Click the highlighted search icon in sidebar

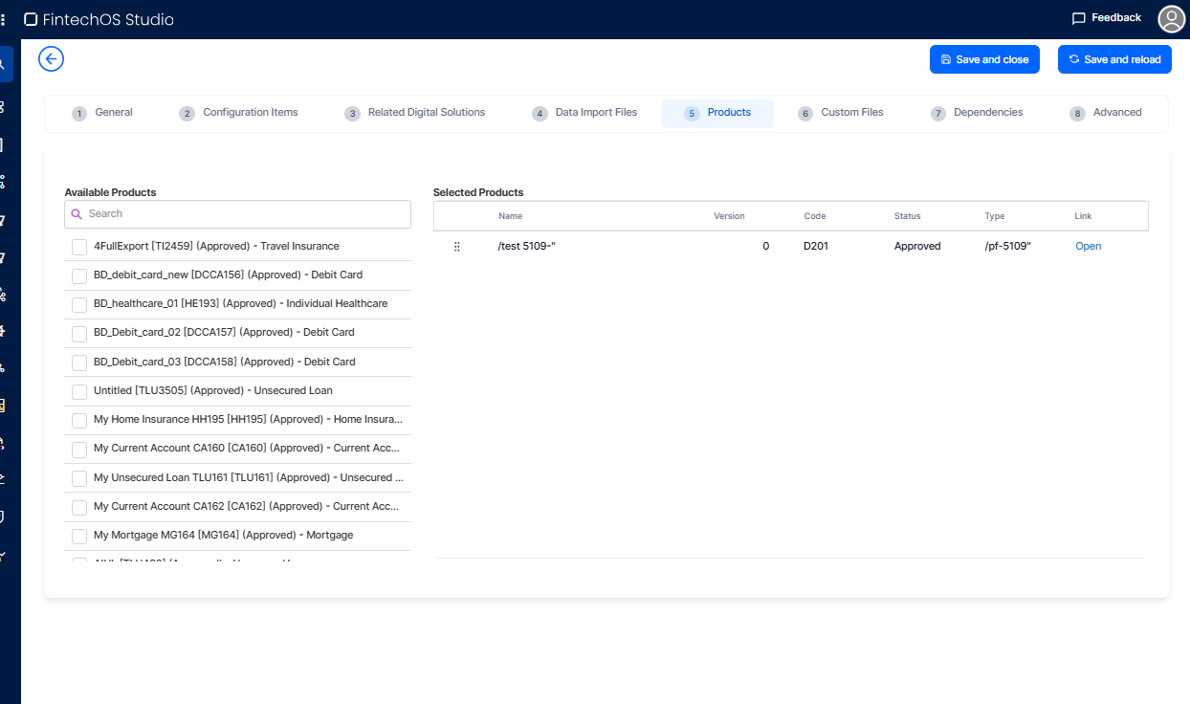point(3,64)
